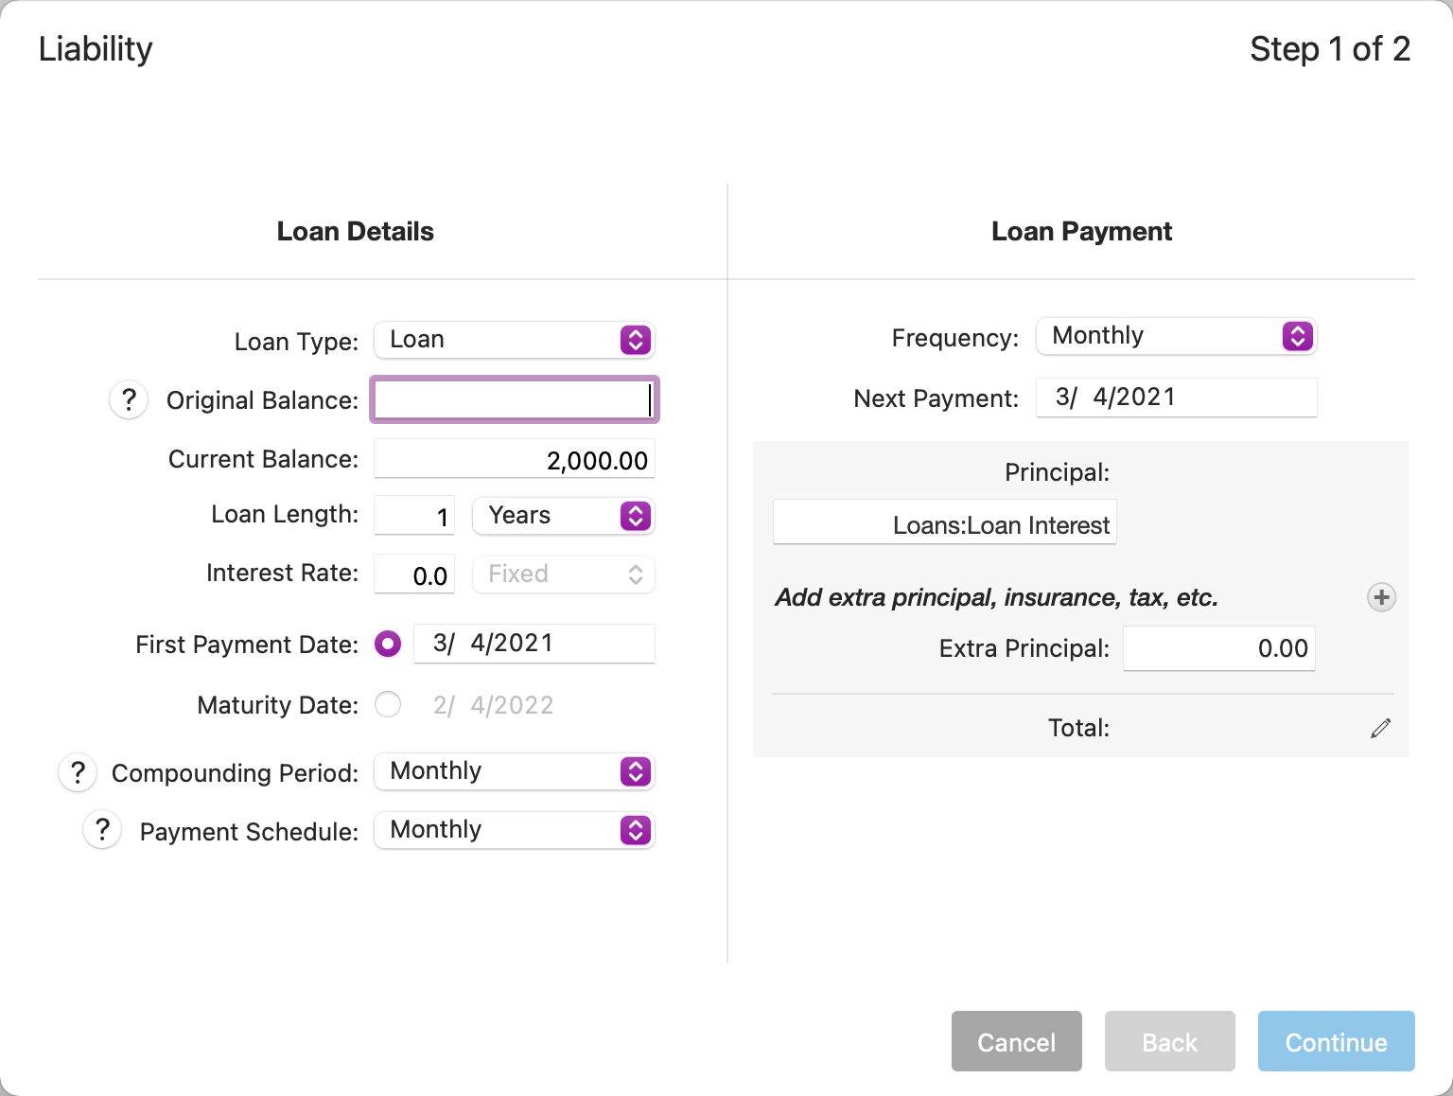Open the Loan Type dropdown

point(515,340)
